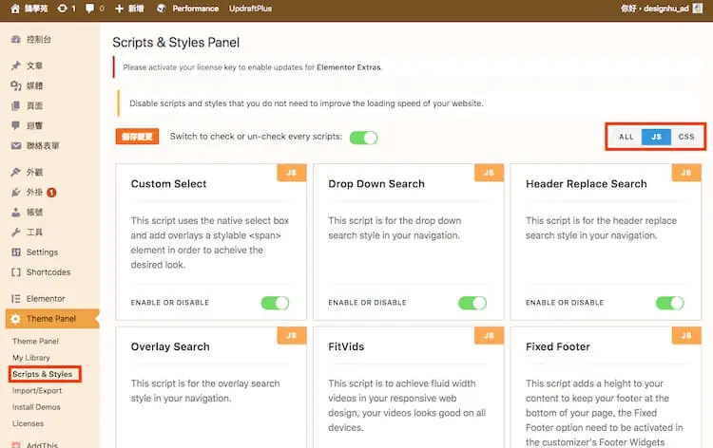This screenshot has width=713, height=448.
Task: Click the Elementor Extras license notice text
Action: (253, 67)
